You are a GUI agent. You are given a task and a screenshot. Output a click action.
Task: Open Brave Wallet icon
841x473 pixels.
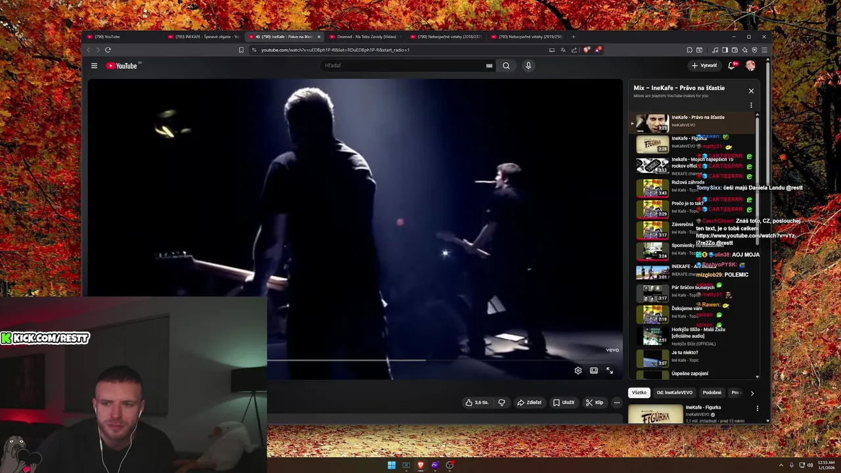(735, 50)
